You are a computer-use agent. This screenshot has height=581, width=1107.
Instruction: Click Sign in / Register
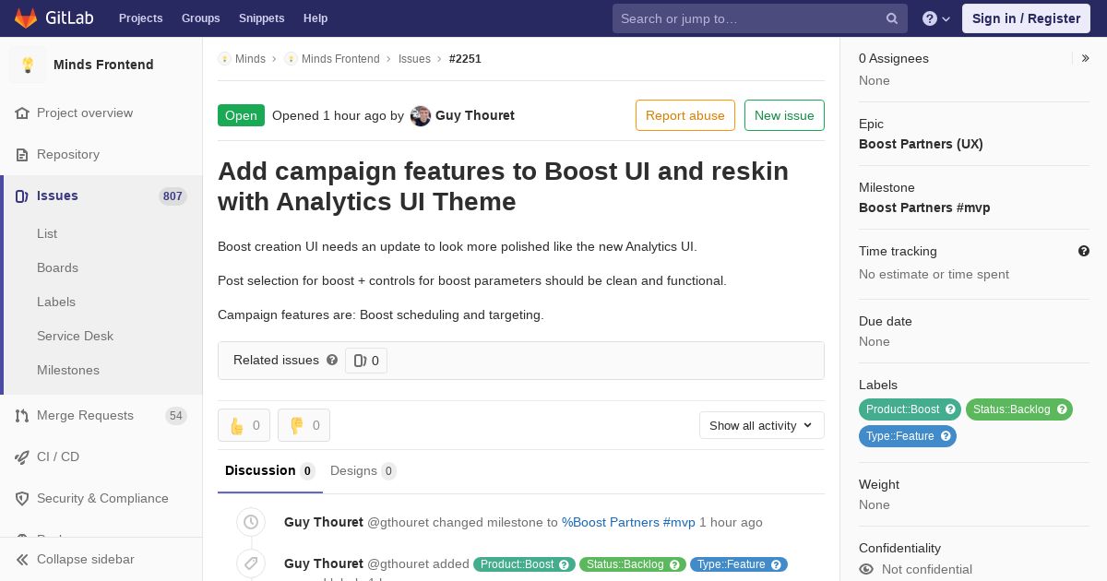point(1026,18)
